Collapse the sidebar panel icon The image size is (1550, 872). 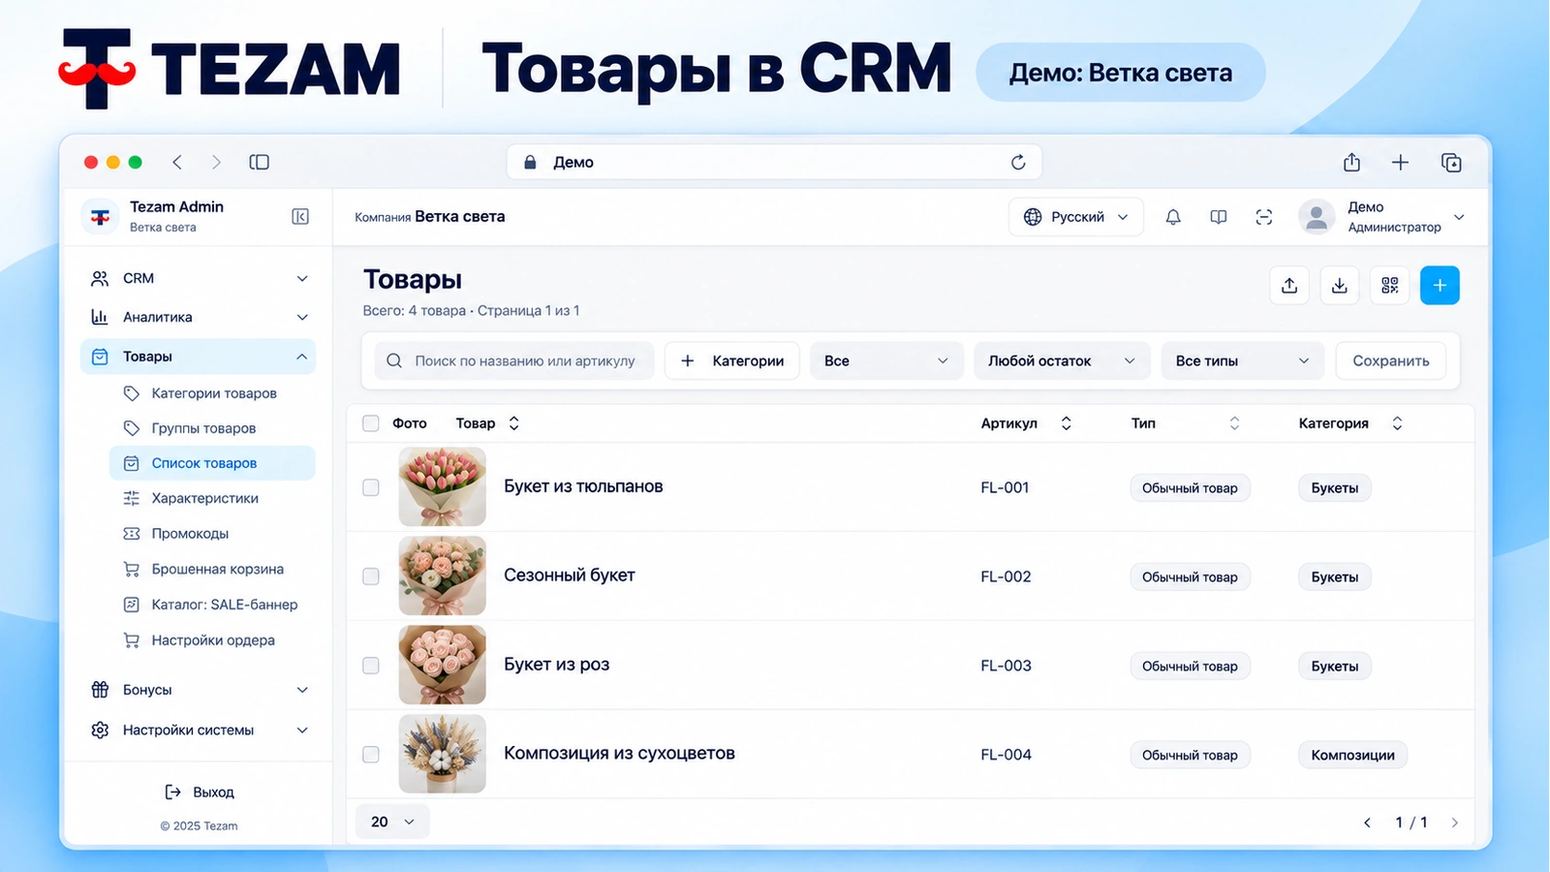pyautogui.click(x=300, y=216)
